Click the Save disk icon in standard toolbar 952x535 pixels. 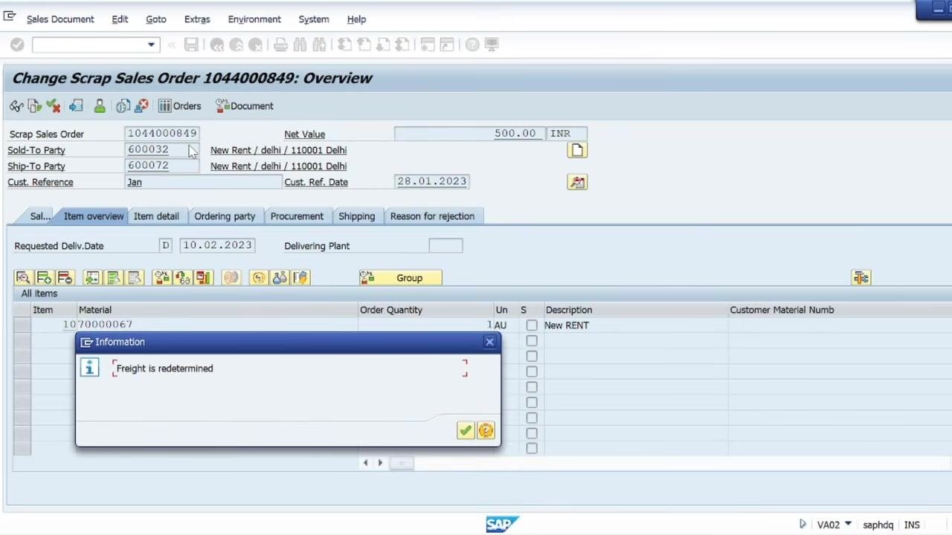click(191, 45)
